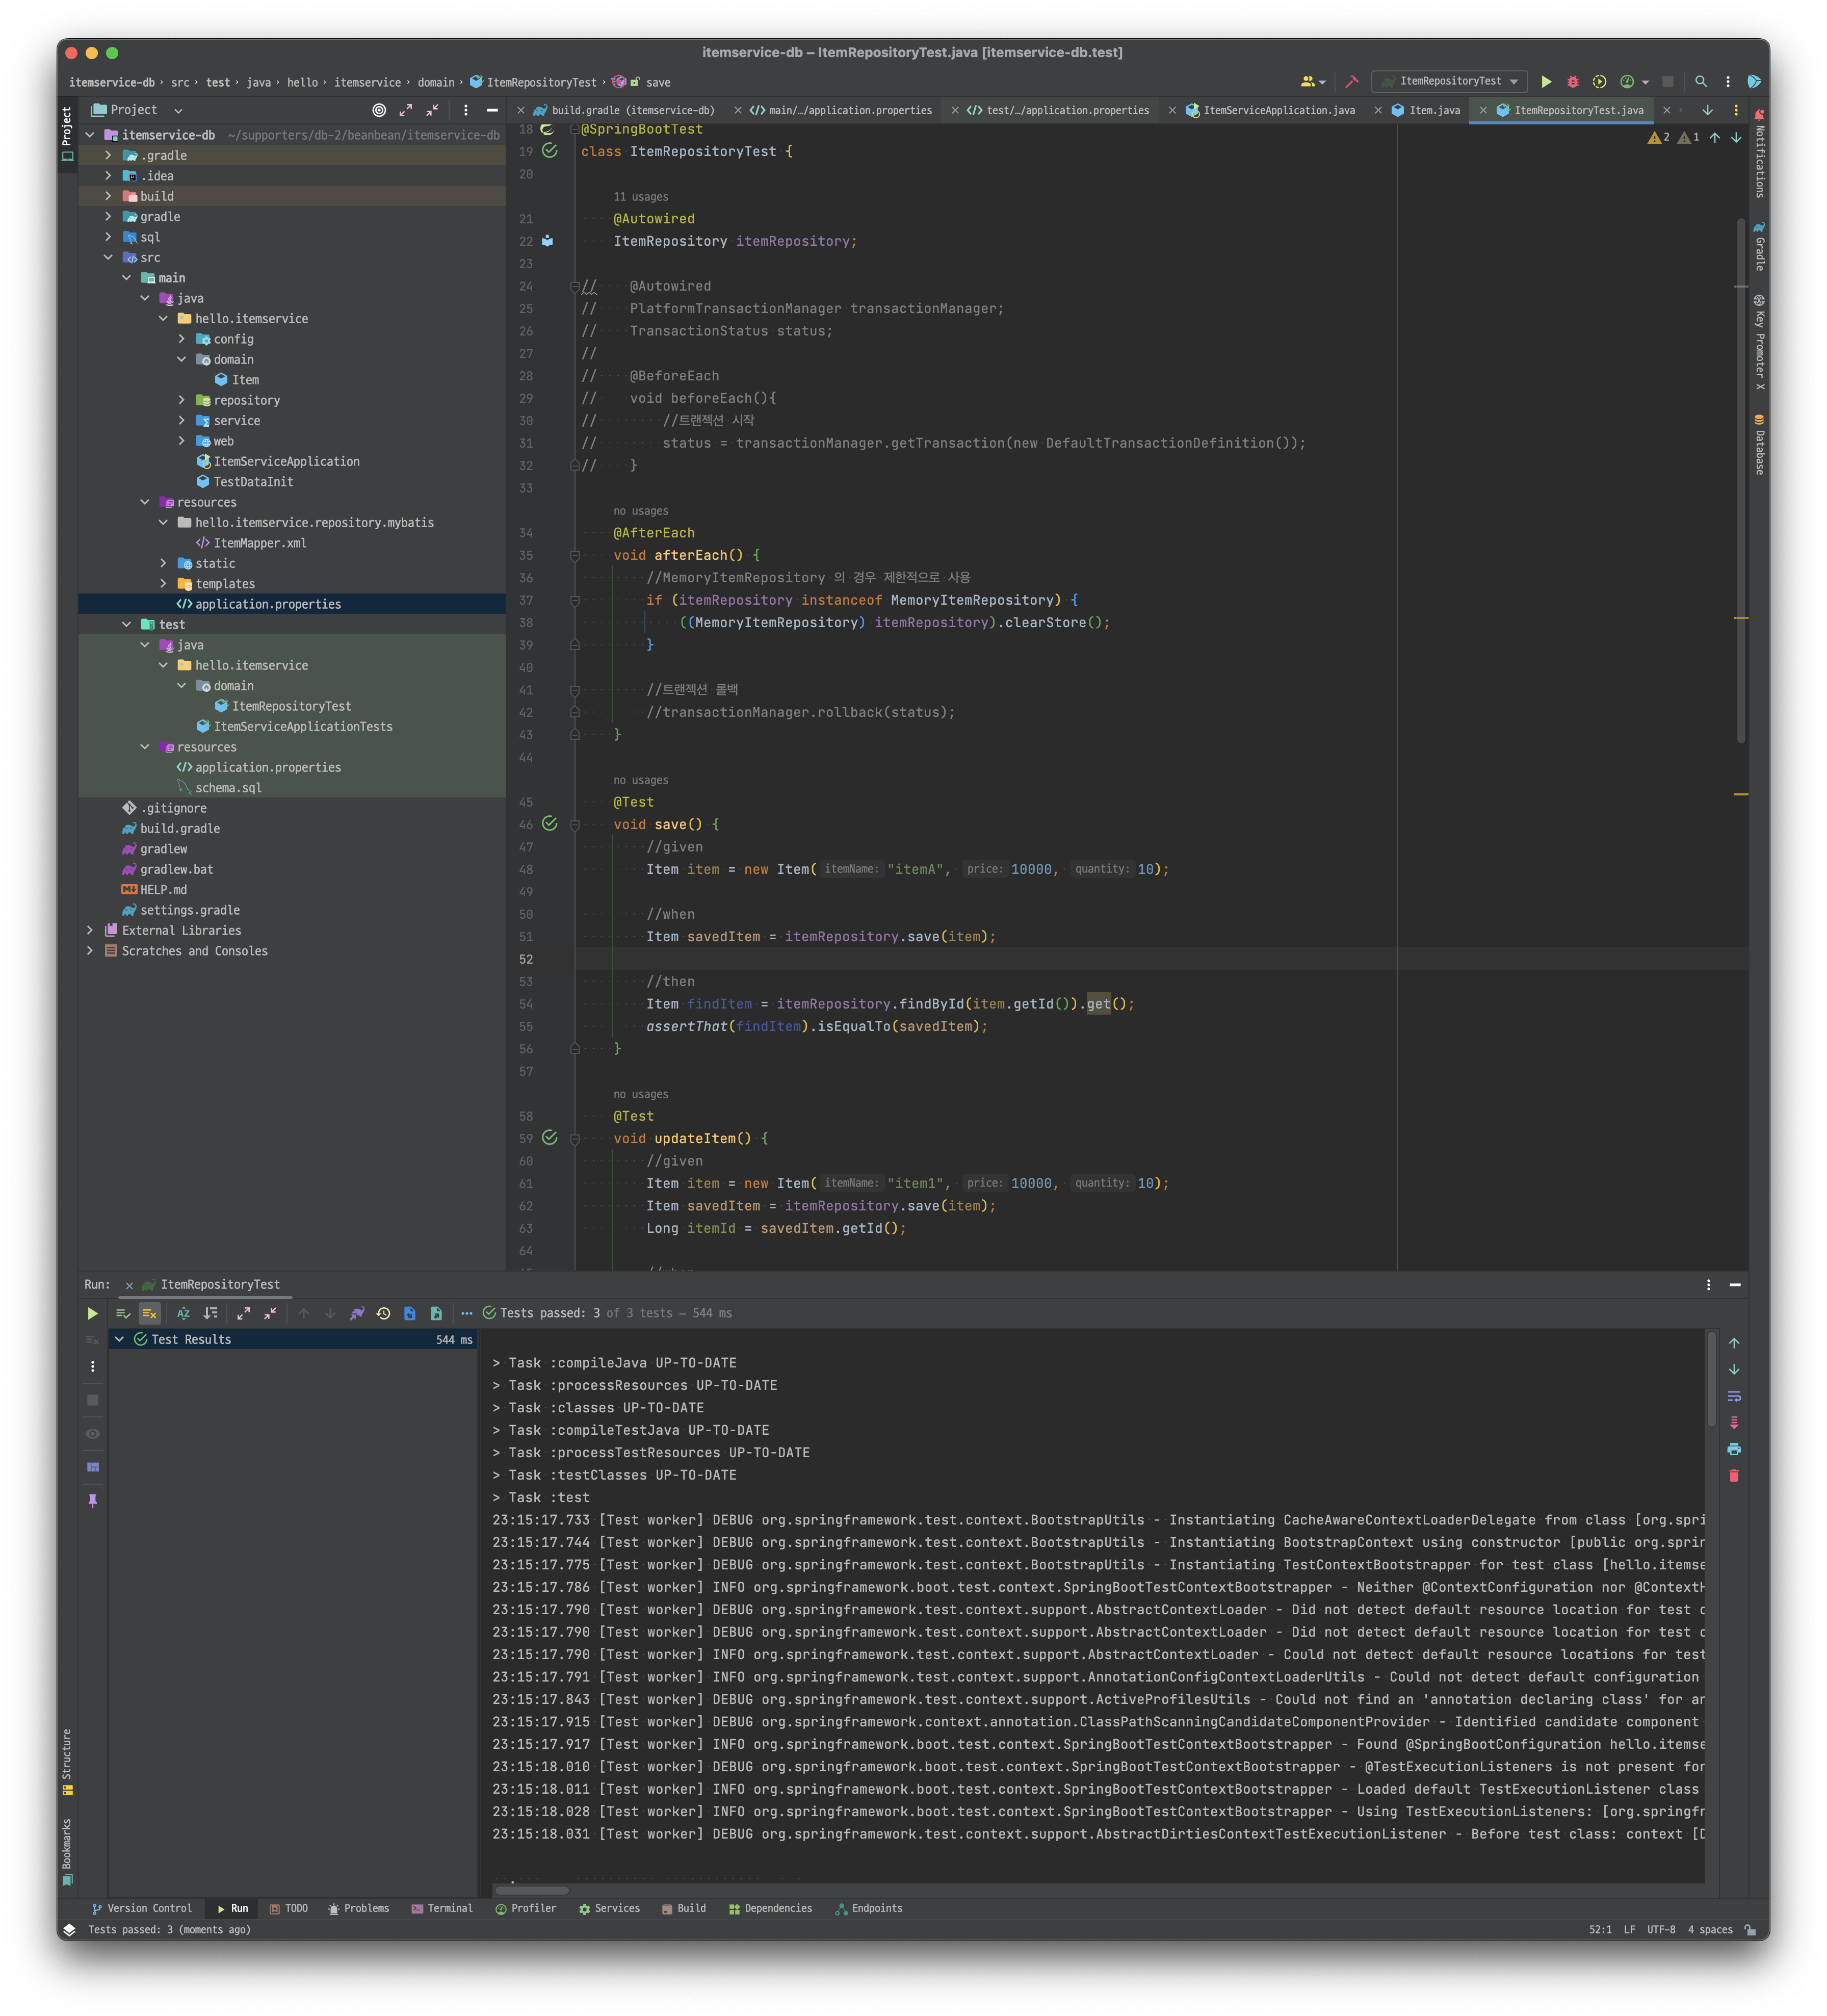
Task: Export test results icon in Run toolbar
Action: click(x=436, y=1313)
